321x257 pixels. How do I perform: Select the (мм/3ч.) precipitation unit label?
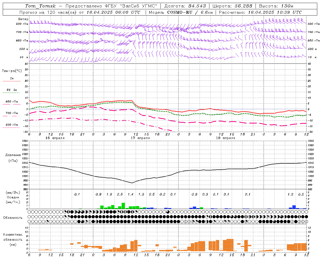click(x=14, y=192)
